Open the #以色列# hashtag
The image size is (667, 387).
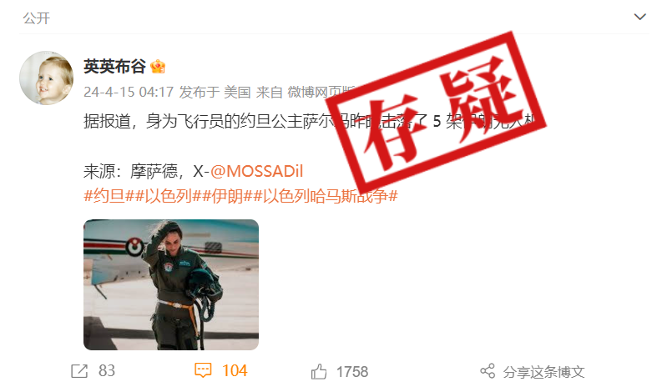tap(164, 196)
